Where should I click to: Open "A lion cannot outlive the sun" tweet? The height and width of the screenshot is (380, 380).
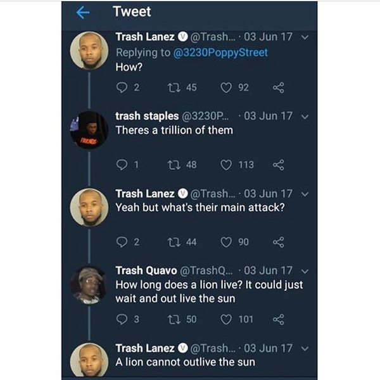(185, 362)
